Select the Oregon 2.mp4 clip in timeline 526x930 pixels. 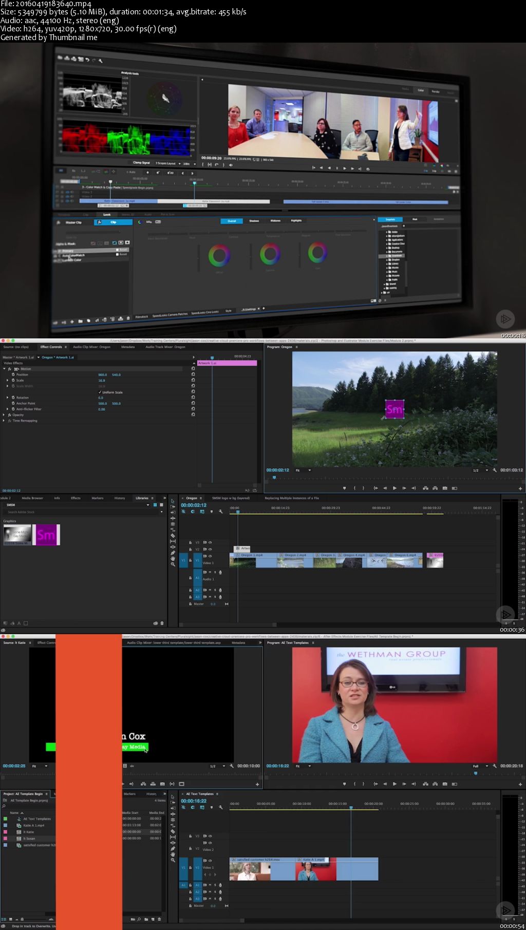coord(294,561)
